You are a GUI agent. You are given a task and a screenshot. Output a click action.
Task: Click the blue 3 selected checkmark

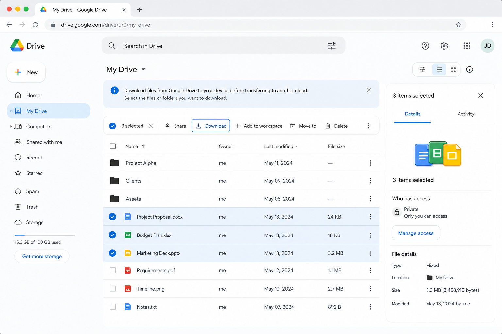112,126
